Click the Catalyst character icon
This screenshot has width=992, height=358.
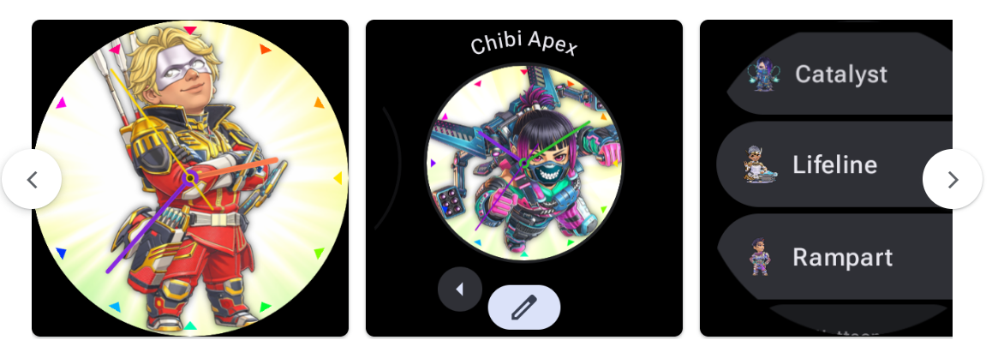(763, 74)
